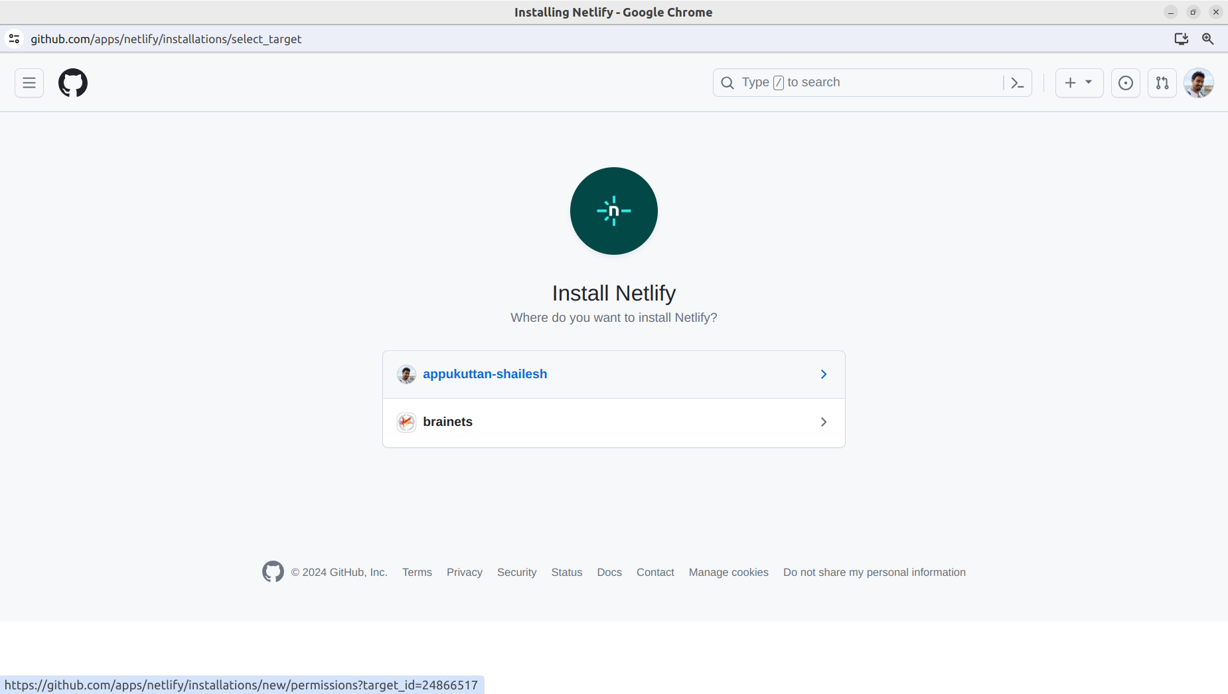Click the install-site icon in address bar
1228x694 pixels.
coord(1181,39)
